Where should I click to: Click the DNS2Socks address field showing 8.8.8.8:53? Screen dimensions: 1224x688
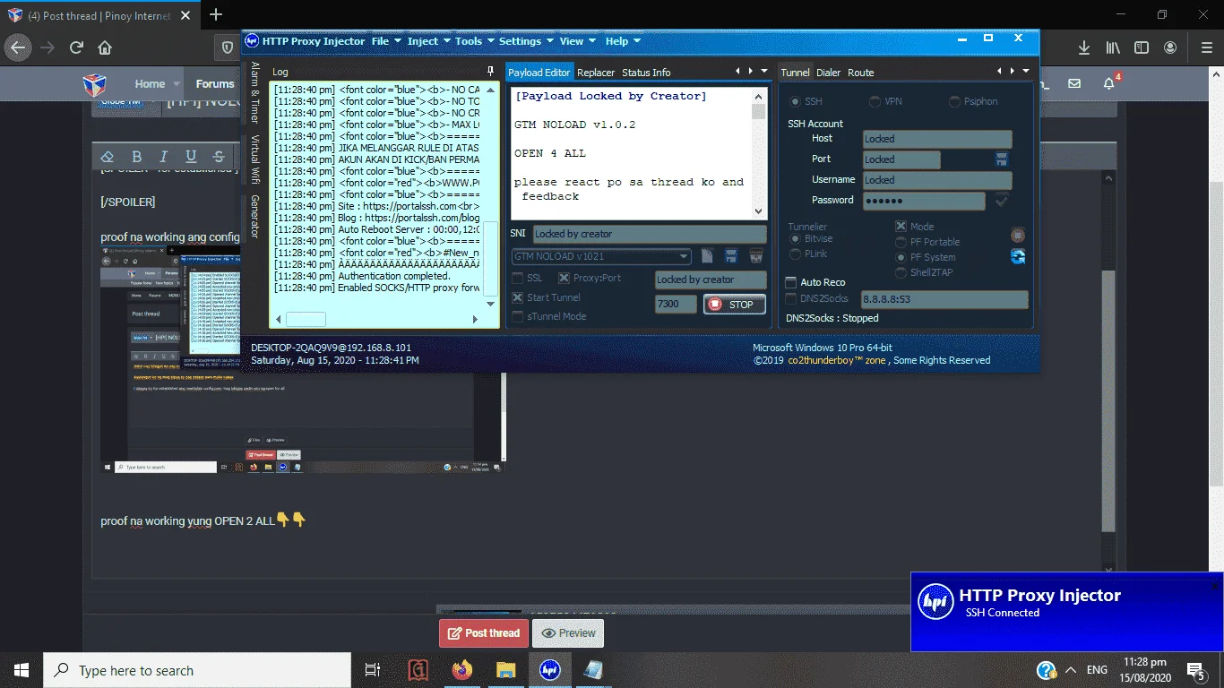click(x=944, y=299)
